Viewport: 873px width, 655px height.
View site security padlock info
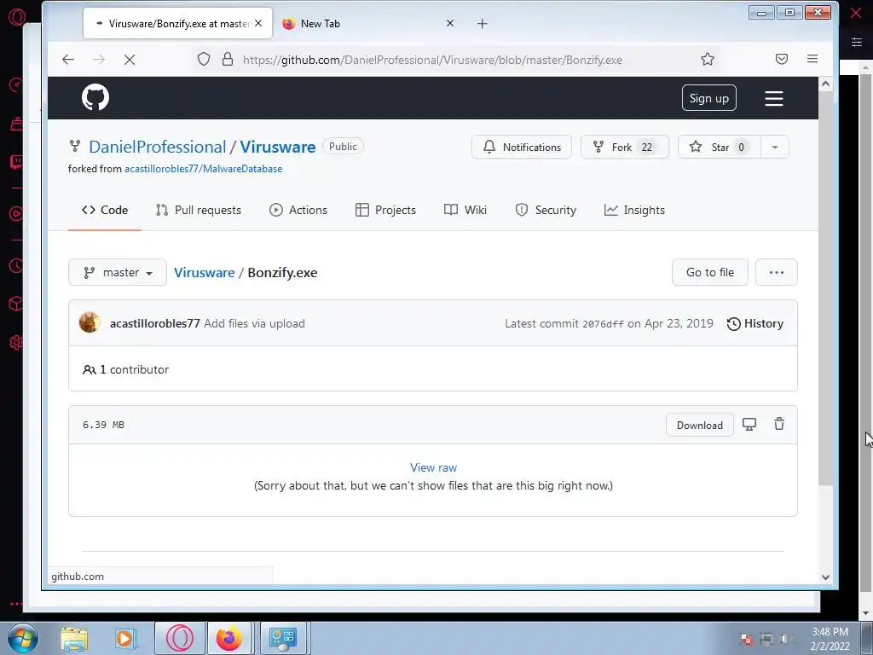[x=227, y=59]
